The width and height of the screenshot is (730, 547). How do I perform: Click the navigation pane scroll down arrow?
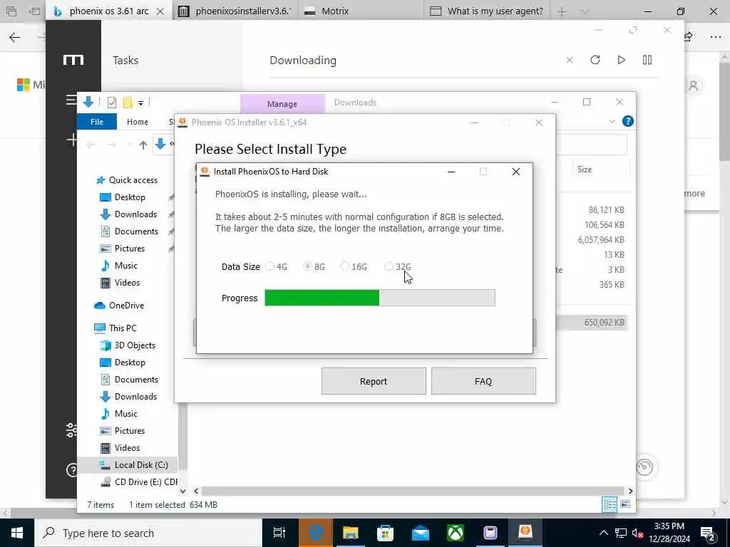(x=183, y=491)
